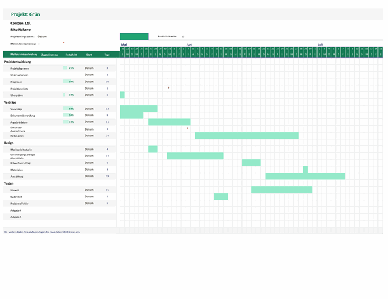Click the 25% progress bar for Projektdiagramm

[69, 68]
